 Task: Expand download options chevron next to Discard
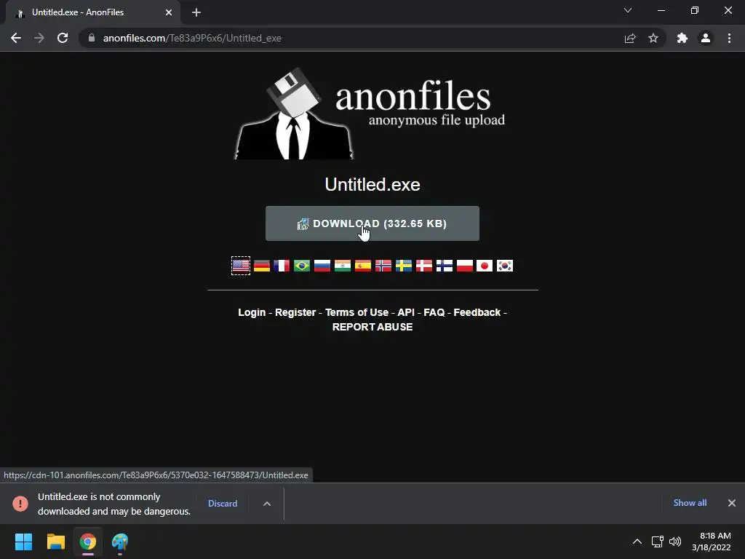coord(267,504)
